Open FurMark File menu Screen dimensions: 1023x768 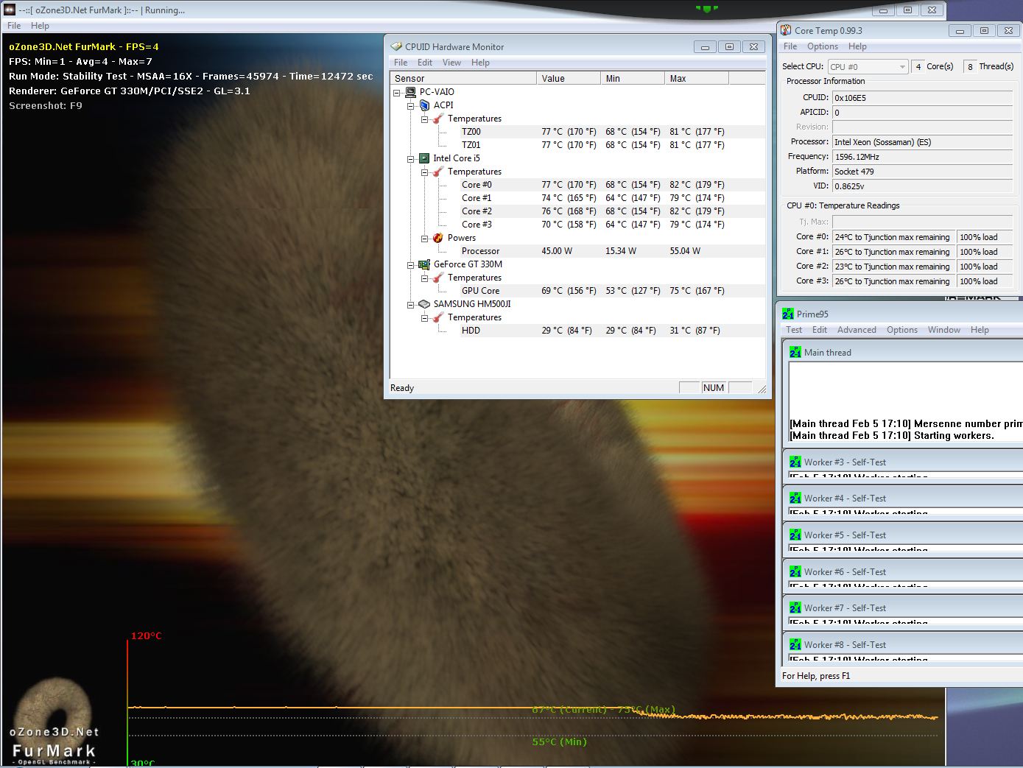tap(14, 26)
